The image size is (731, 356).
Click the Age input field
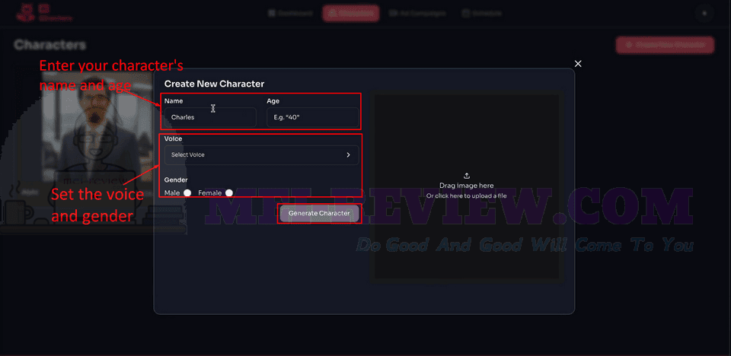point(312,117)
